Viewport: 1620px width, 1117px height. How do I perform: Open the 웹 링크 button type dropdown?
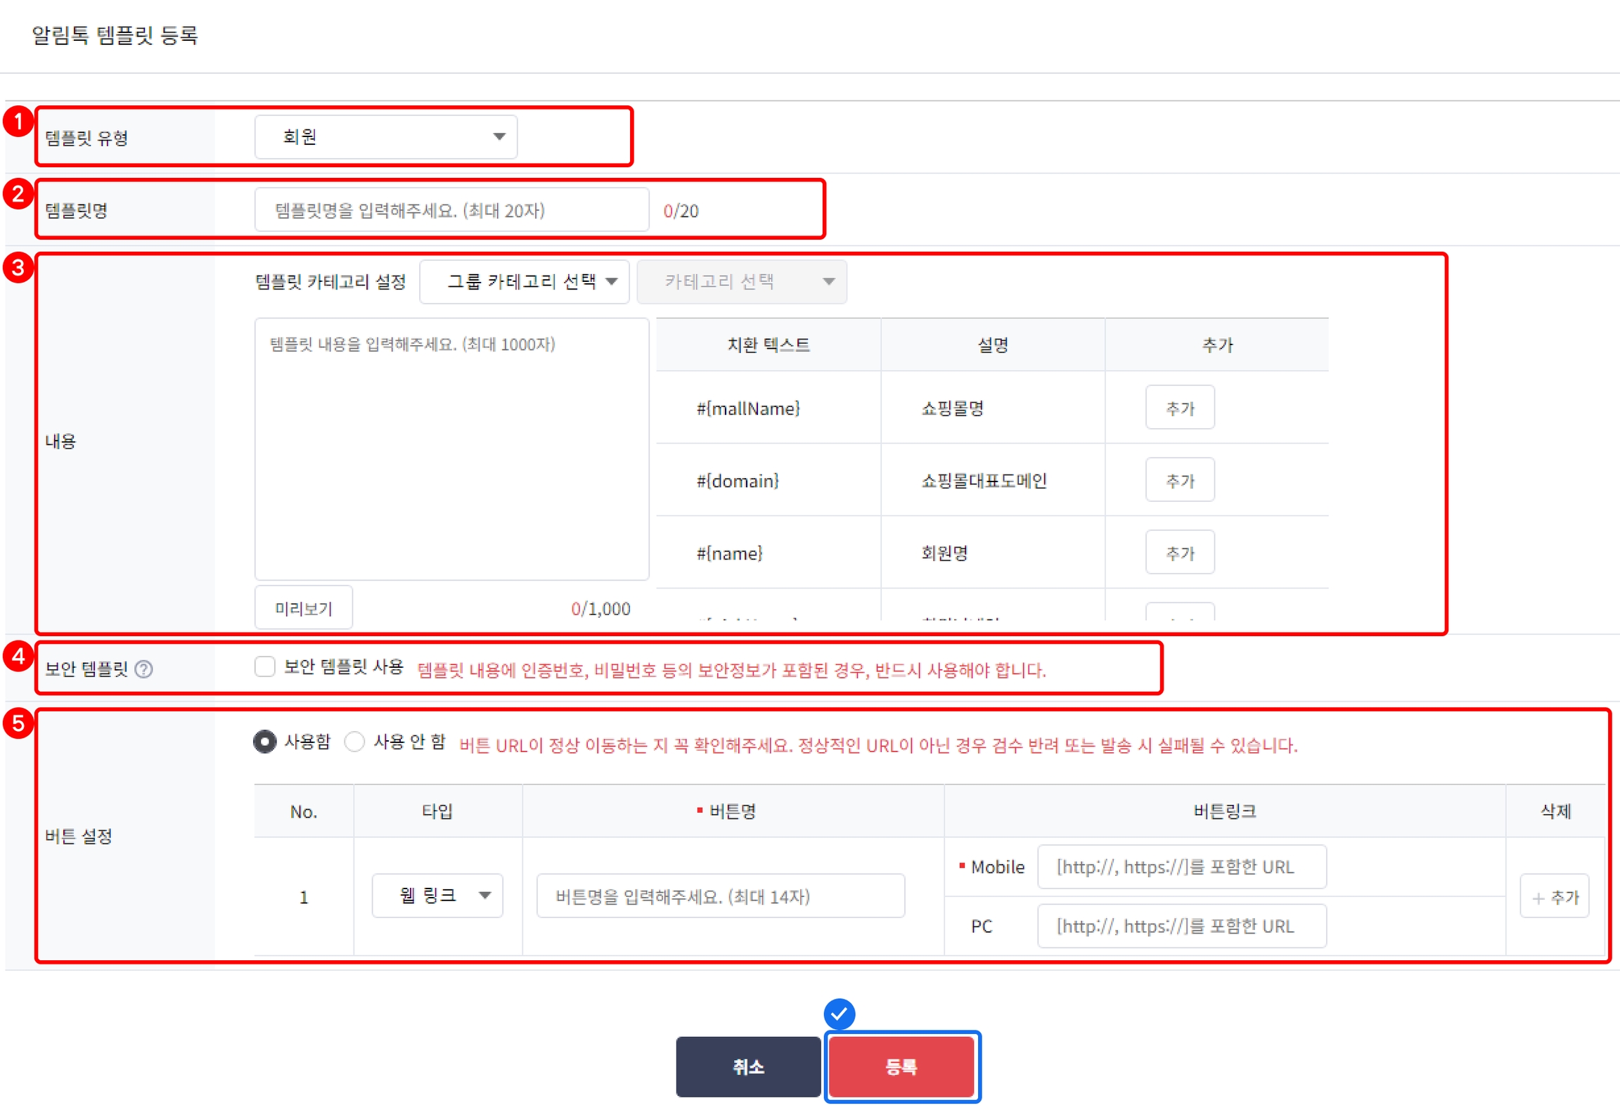[437, 896]
